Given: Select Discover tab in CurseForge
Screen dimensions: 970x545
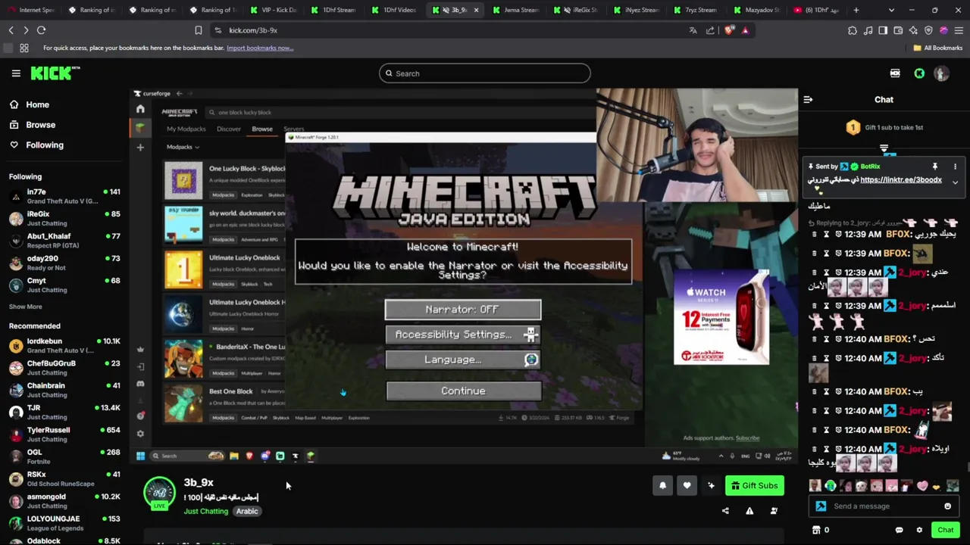Looking at the screenshot, I should 228,129.
